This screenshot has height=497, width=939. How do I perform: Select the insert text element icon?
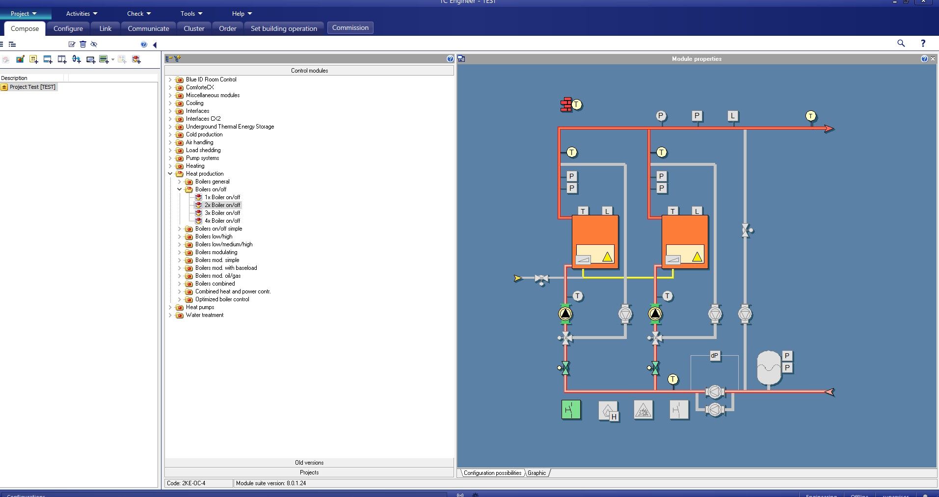[33, 59]
